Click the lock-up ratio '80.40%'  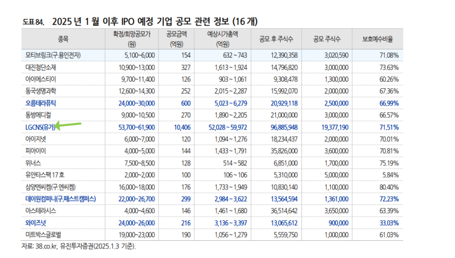click(389, 187)
